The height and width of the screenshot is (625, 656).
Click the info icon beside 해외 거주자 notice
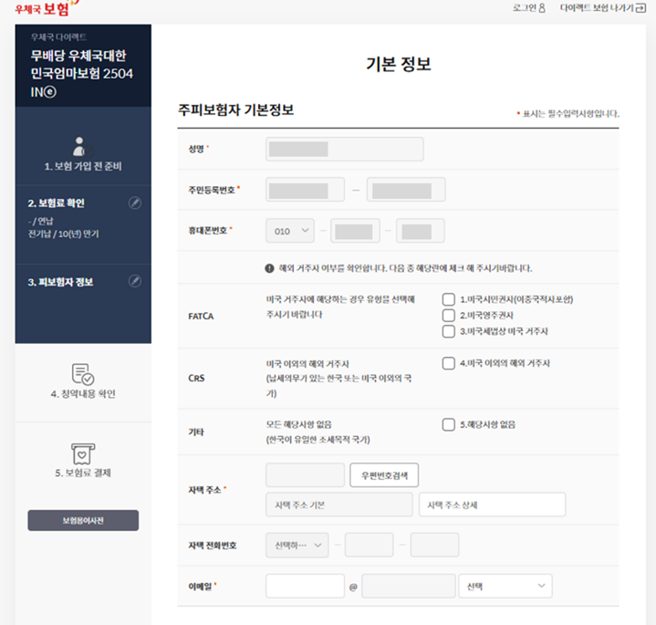[x=269, y=268]
